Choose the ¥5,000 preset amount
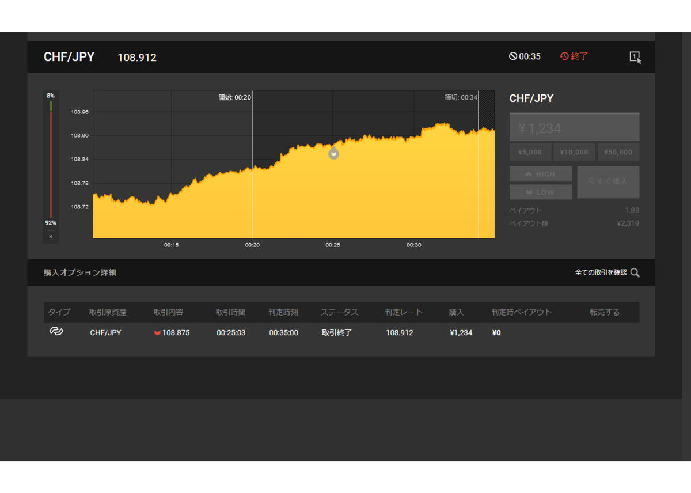The image size is (691, 493). pos(530,153)
